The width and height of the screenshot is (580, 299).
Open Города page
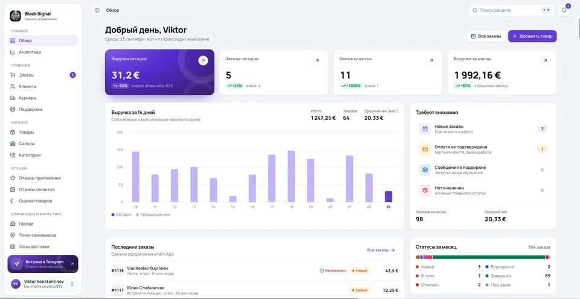[42, 224]
